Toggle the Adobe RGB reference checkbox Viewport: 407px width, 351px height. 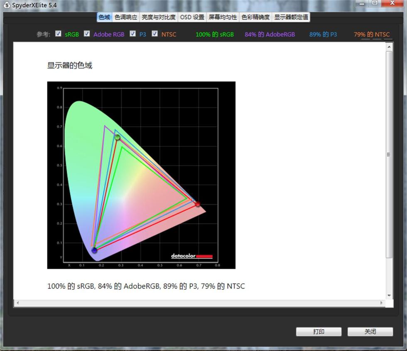click(87, 34)
